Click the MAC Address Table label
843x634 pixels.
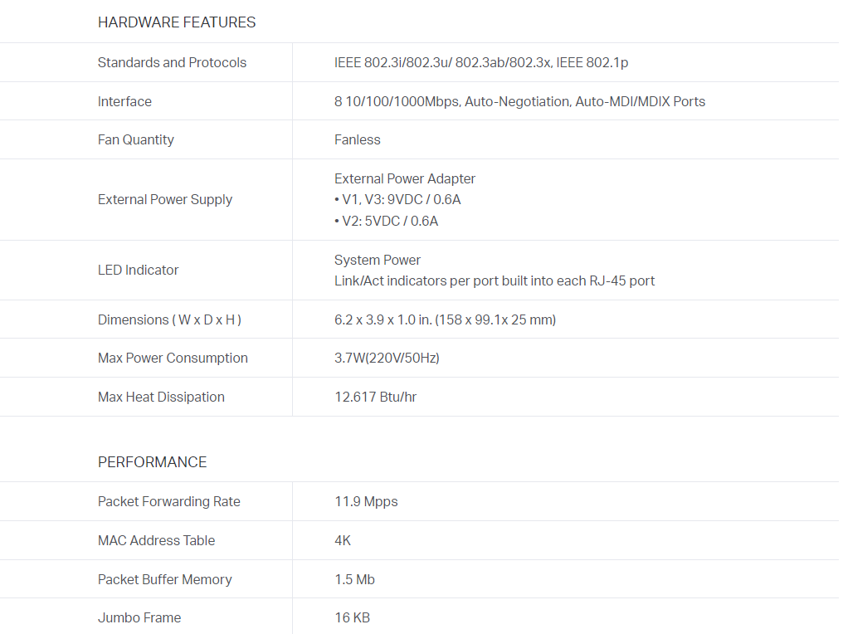[x=156, y=541]
